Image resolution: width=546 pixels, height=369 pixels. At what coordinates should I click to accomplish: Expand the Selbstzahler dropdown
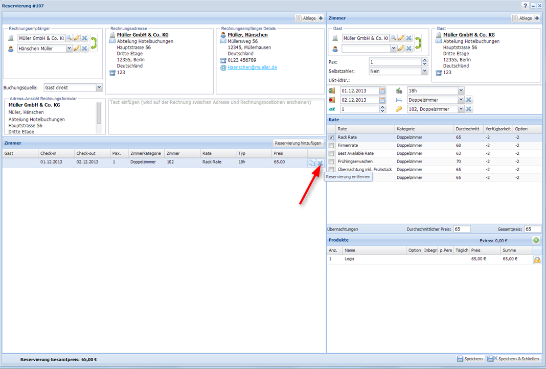click(424, 72)
